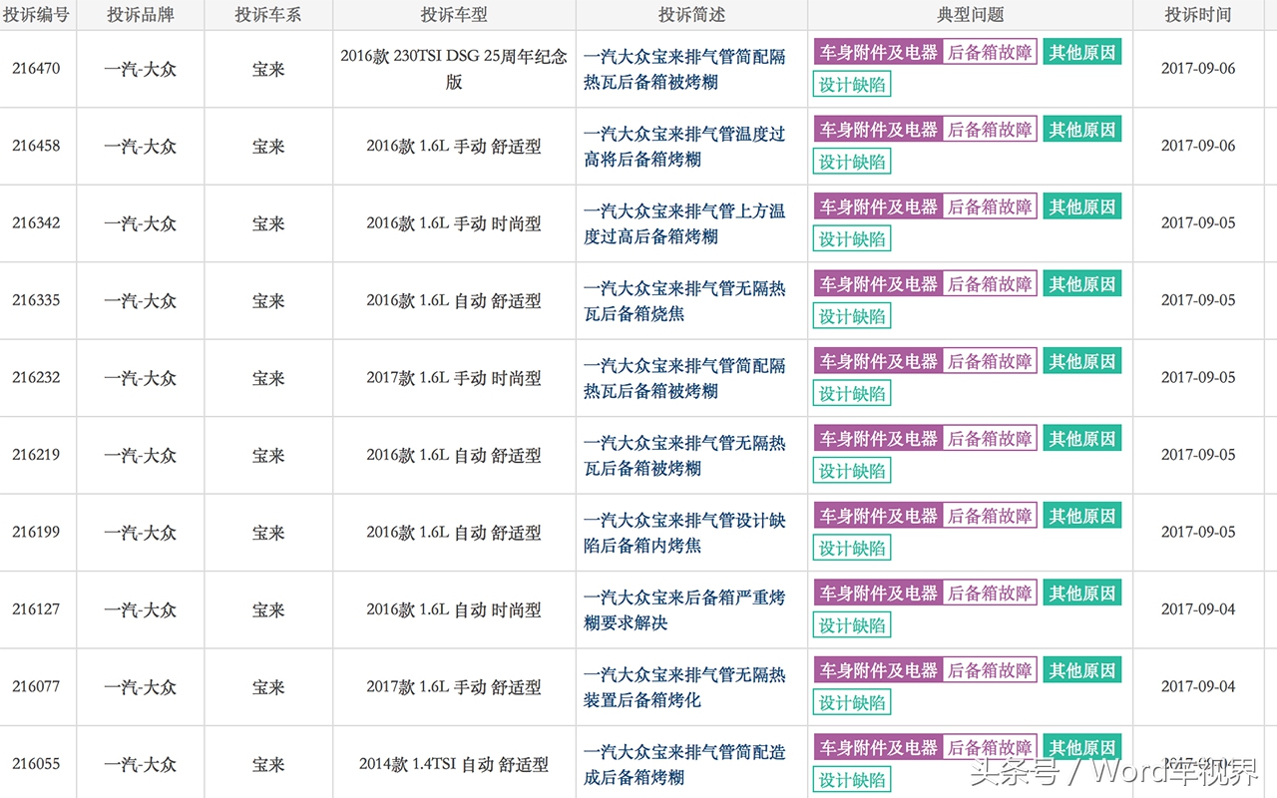Click model '2016款 230TSI DSG 25周年纪念版'
Viewport: 1277px width, 798px height.
click(x=454, y=69)
